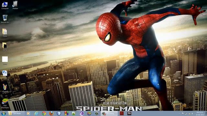Open the Windows Start menu
The height and width of the screenshot is (116, 207).
point(4,113)
